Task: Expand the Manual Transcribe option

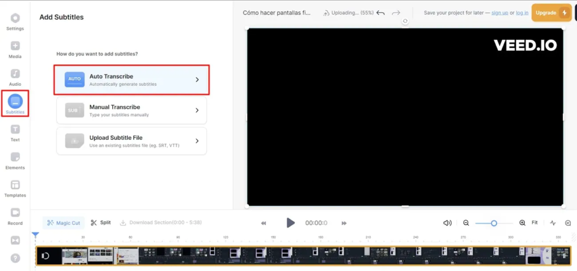Action: coord(131,110)
